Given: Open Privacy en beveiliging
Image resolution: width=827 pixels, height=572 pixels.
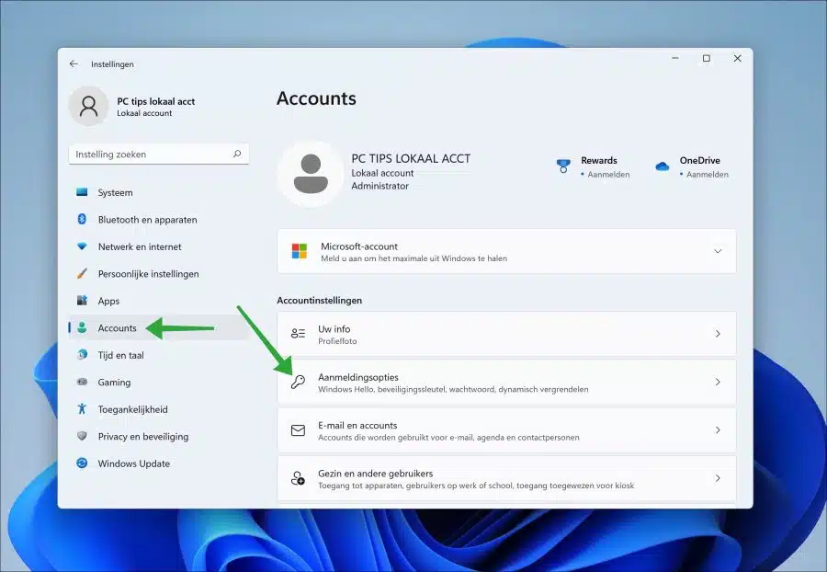Looking at the screenshot, I should [158, 437].
